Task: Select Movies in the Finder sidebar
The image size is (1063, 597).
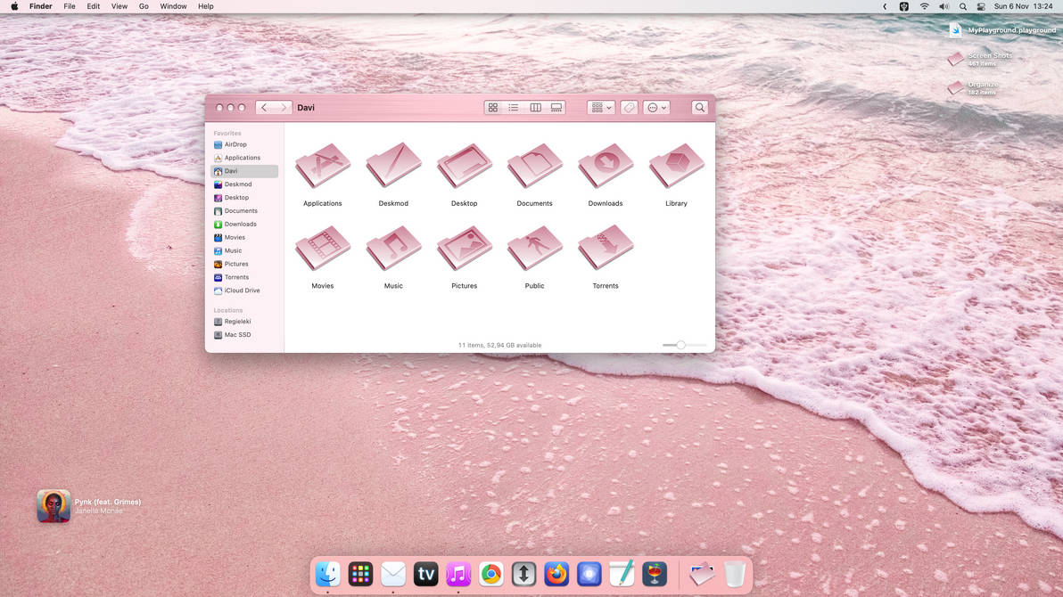Action: click(x=244, y=237)
